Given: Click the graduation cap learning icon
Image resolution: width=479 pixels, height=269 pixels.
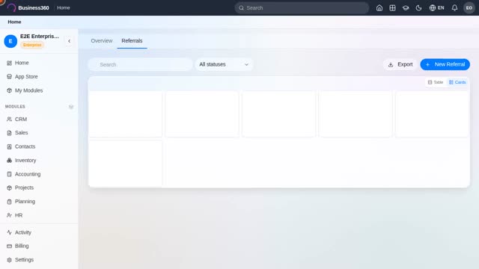Looking at the screenshot, I should point(406,8).
